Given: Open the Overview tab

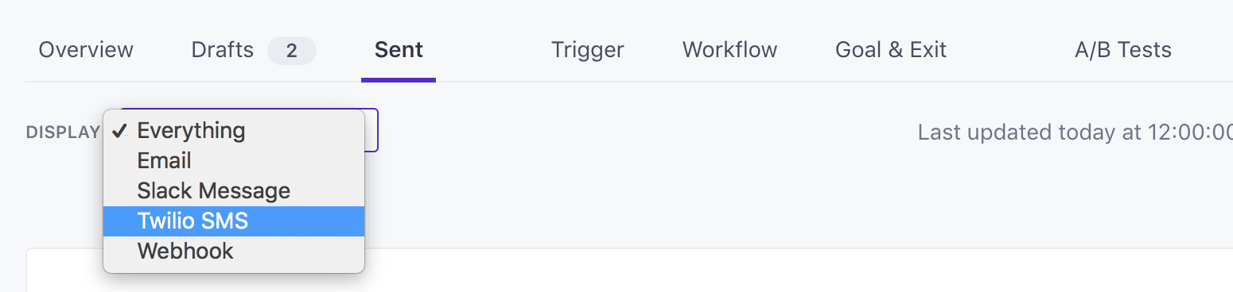Looking at the screenshot, I should pyautogui.click(x=86, y=50).
